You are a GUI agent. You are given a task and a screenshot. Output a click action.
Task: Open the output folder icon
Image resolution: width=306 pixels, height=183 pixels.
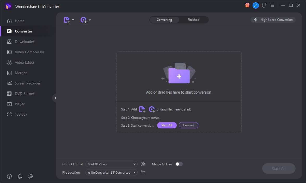point(143,173)
